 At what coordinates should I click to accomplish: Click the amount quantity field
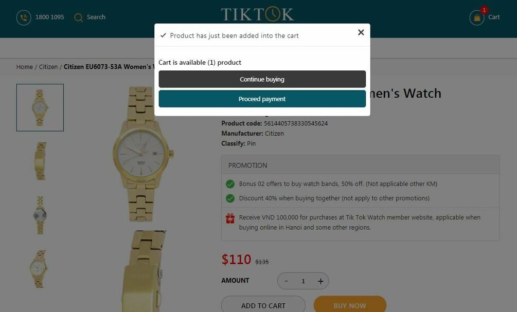pyautogui.click(x=303, y=281)
